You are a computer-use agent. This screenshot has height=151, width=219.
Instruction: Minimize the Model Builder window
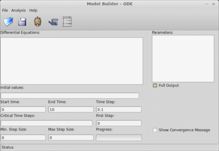(207, 4)
